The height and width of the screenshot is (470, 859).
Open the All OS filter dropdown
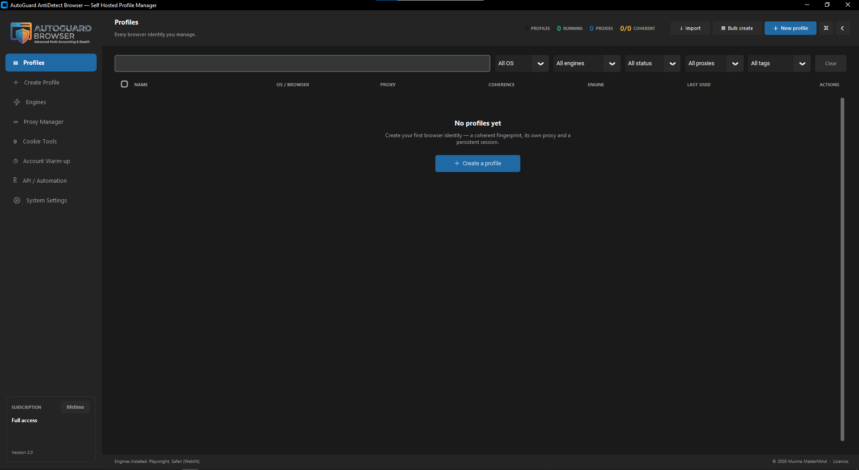point(522,63)
